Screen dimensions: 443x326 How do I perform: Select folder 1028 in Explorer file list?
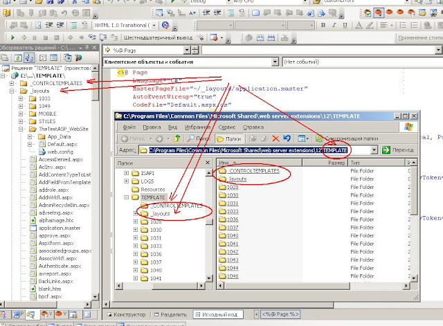tap(233, 187)
